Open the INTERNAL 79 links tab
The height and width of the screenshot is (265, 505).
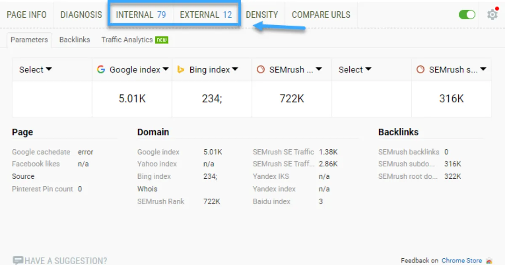pos(141,15)
